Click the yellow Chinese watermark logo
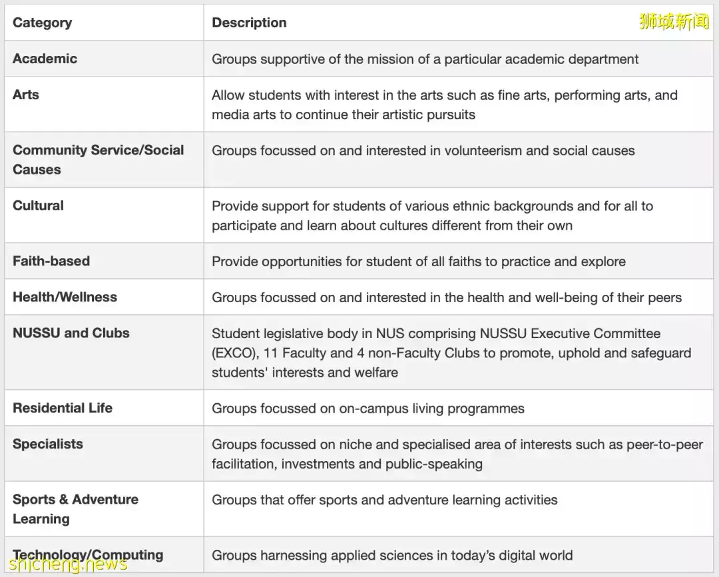The width and height of the screenshot is (719, 577). [x=674, y=21]
